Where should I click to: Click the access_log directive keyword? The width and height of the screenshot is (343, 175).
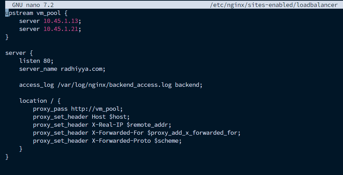[36, 85]
